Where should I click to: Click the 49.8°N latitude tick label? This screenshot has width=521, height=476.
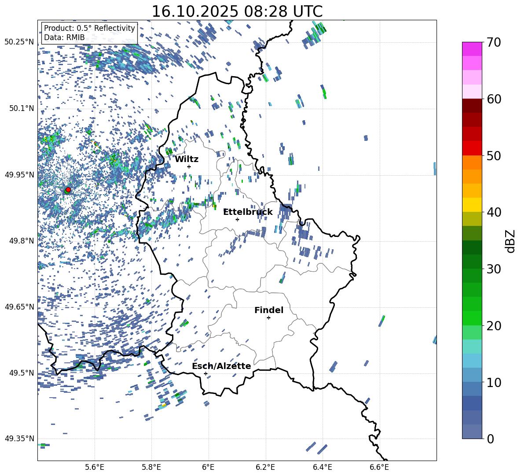point(21,241)
